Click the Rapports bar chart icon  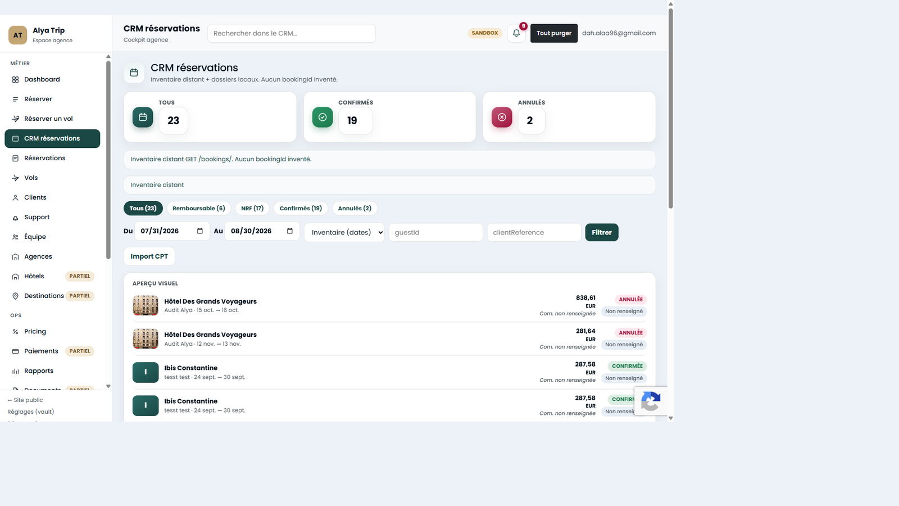tap(15, 371)
